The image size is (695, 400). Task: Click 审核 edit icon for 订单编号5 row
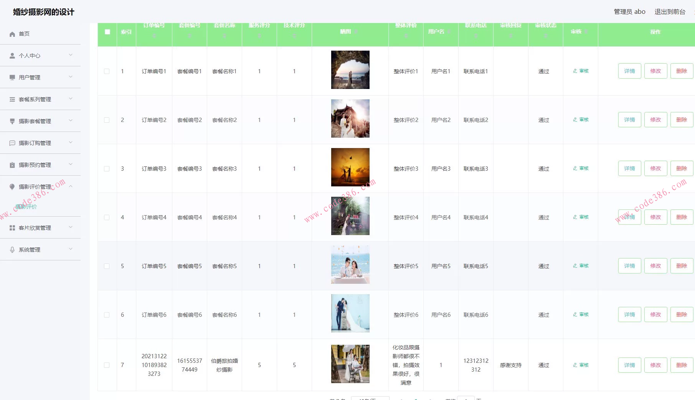coord(575,266)
